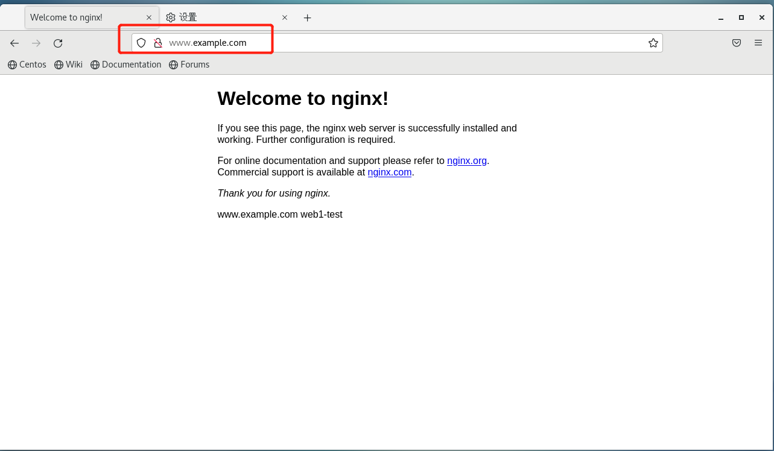
Task: Click the text www.example.com web1-test
Action: (280, 215)
